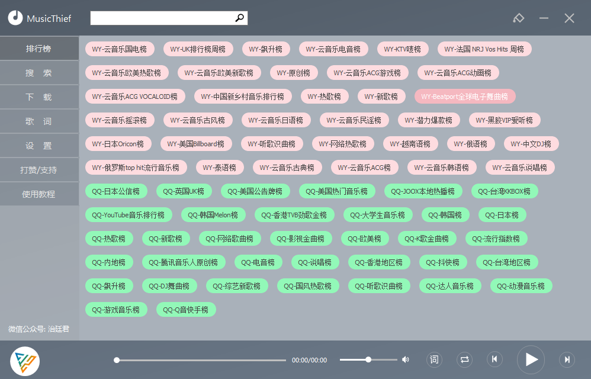Open the QQ-香港TVB劲歌金榜 chart
The height and width of the screenshot is (379, 591).
(x=294, y=215)
